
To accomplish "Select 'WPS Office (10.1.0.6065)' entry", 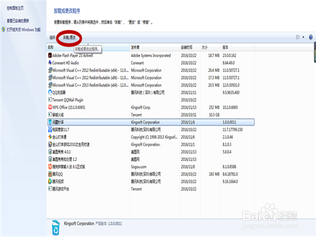I will tap(151, 107).
